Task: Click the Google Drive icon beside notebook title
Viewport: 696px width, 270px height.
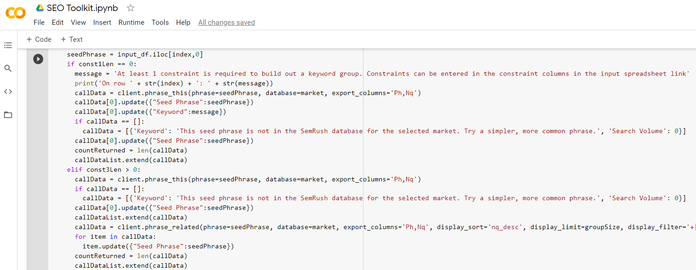Action: pos(40,8)
